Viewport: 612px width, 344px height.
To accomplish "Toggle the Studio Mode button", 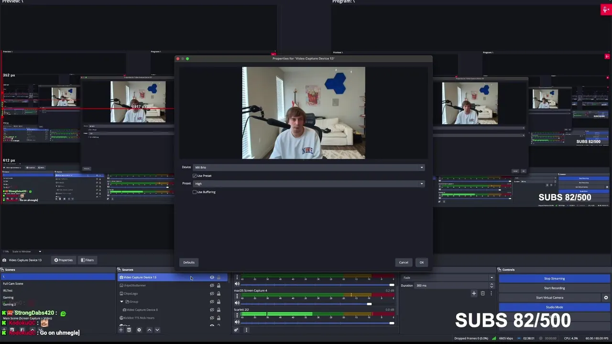I will tap(554, 307).
